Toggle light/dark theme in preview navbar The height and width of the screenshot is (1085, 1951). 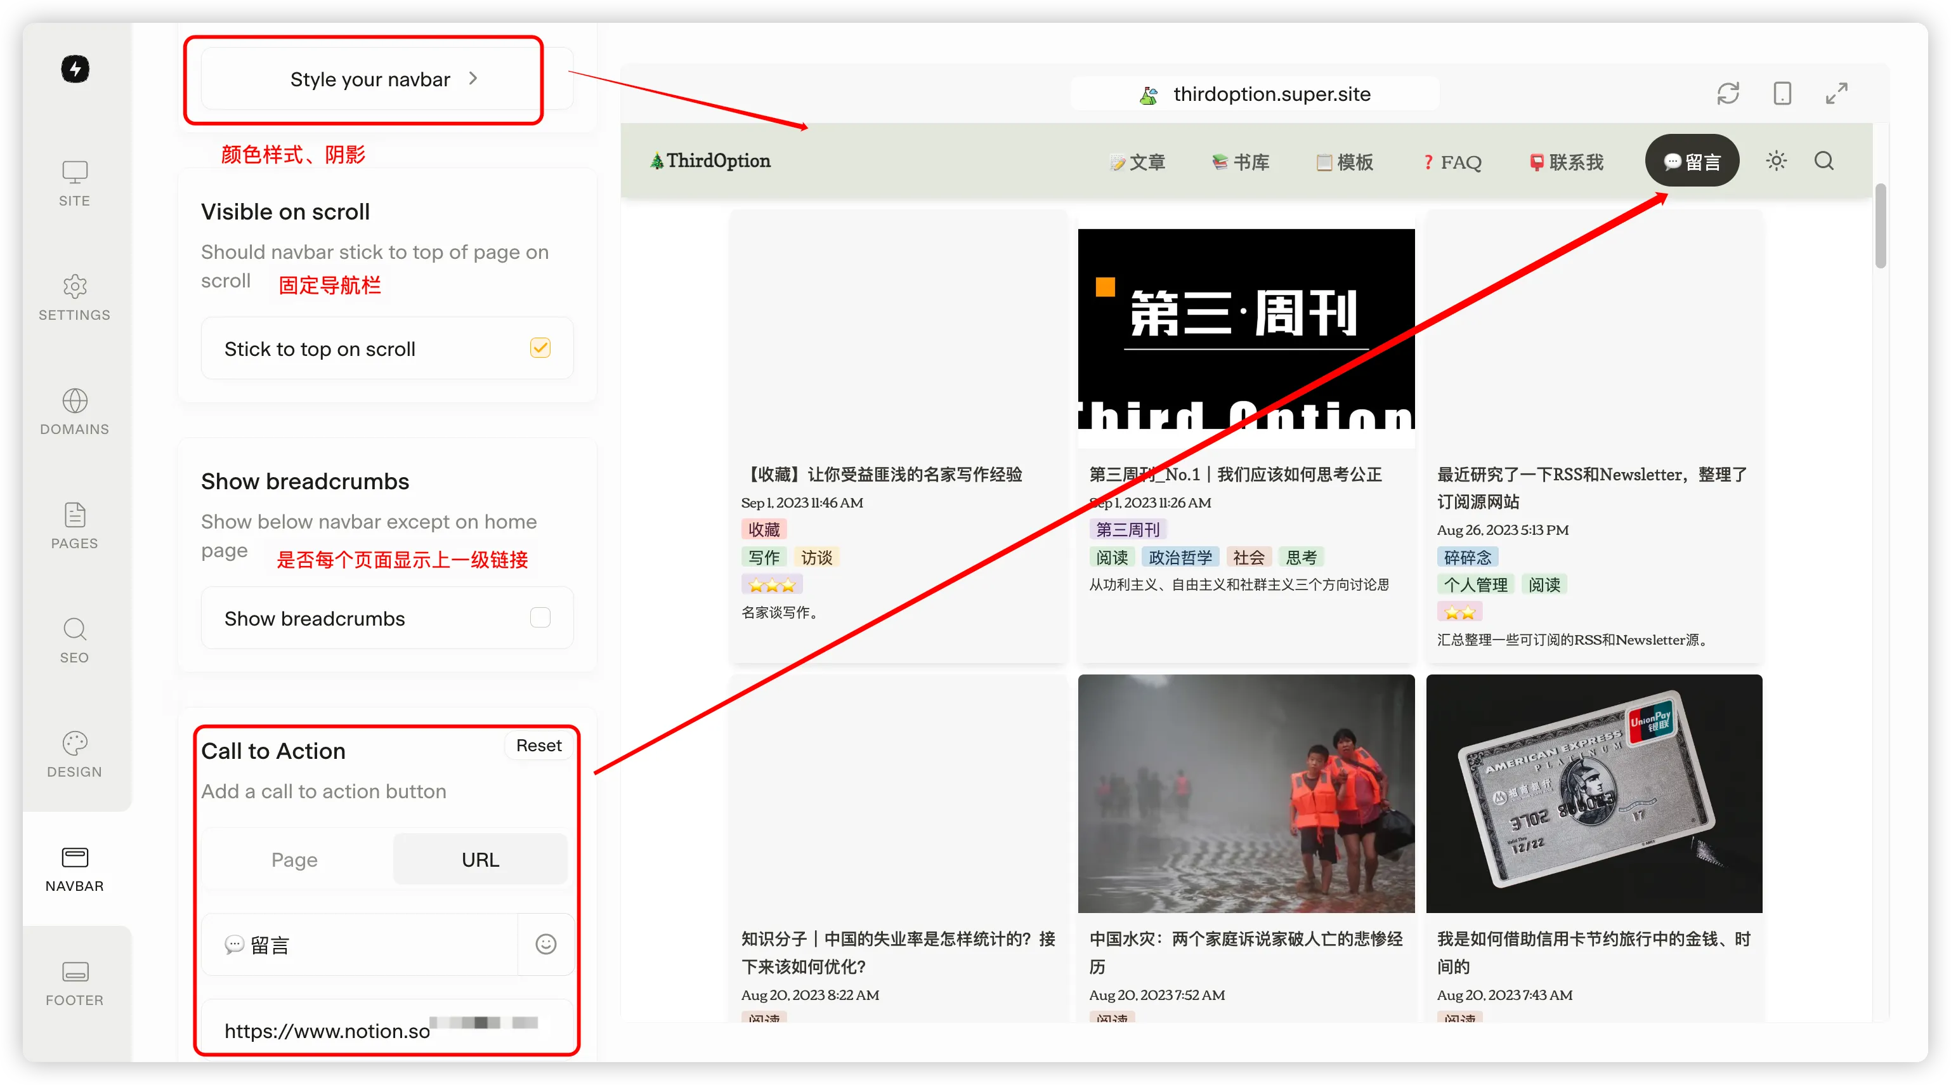(1776, 161)
